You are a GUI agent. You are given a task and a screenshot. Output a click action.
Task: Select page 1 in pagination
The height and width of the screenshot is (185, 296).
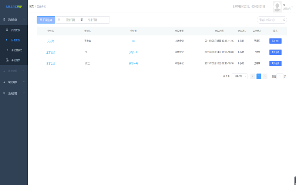click(x=259, y=76)
